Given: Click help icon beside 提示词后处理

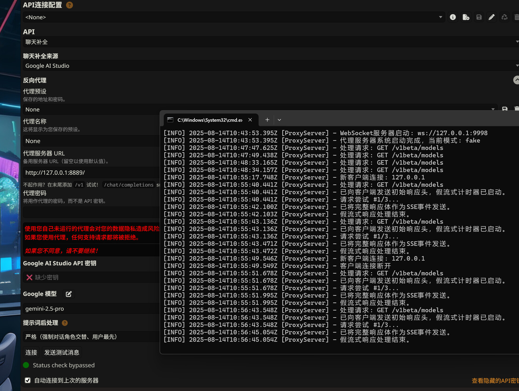Looking at the screenshot, I should click(x=65, y=323).
